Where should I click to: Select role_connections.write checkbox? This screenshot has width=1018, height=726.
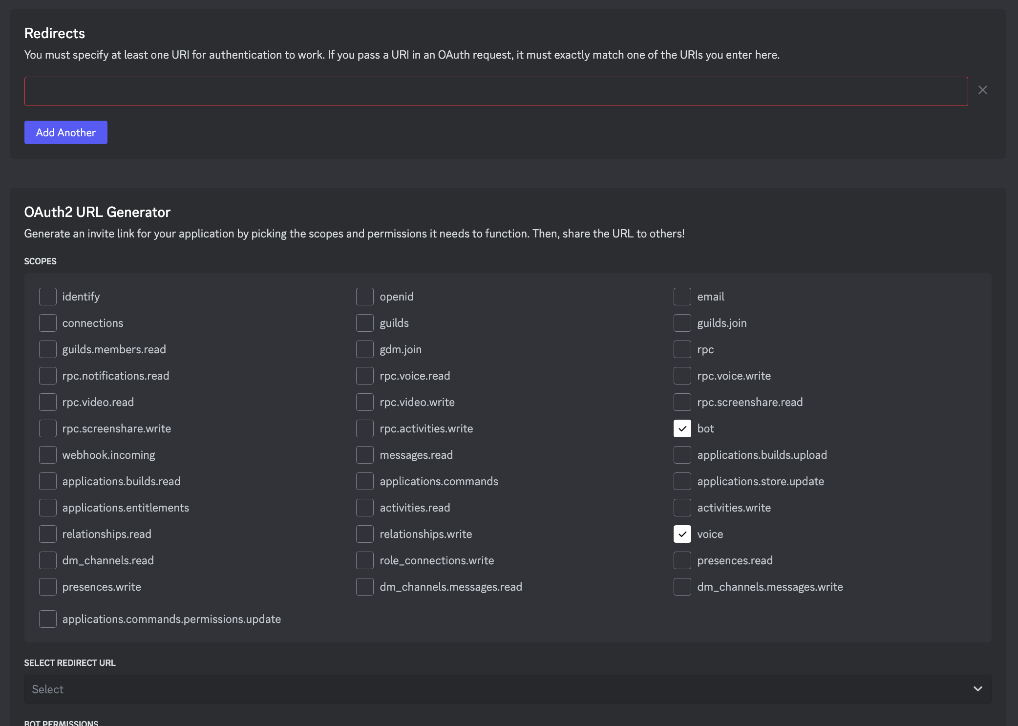pos(365,560)
